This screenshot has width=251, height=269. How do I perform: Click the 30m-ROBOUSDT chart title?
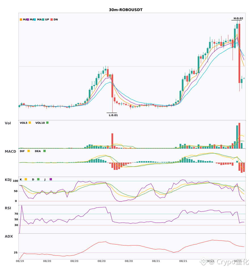tap(126, 10)
